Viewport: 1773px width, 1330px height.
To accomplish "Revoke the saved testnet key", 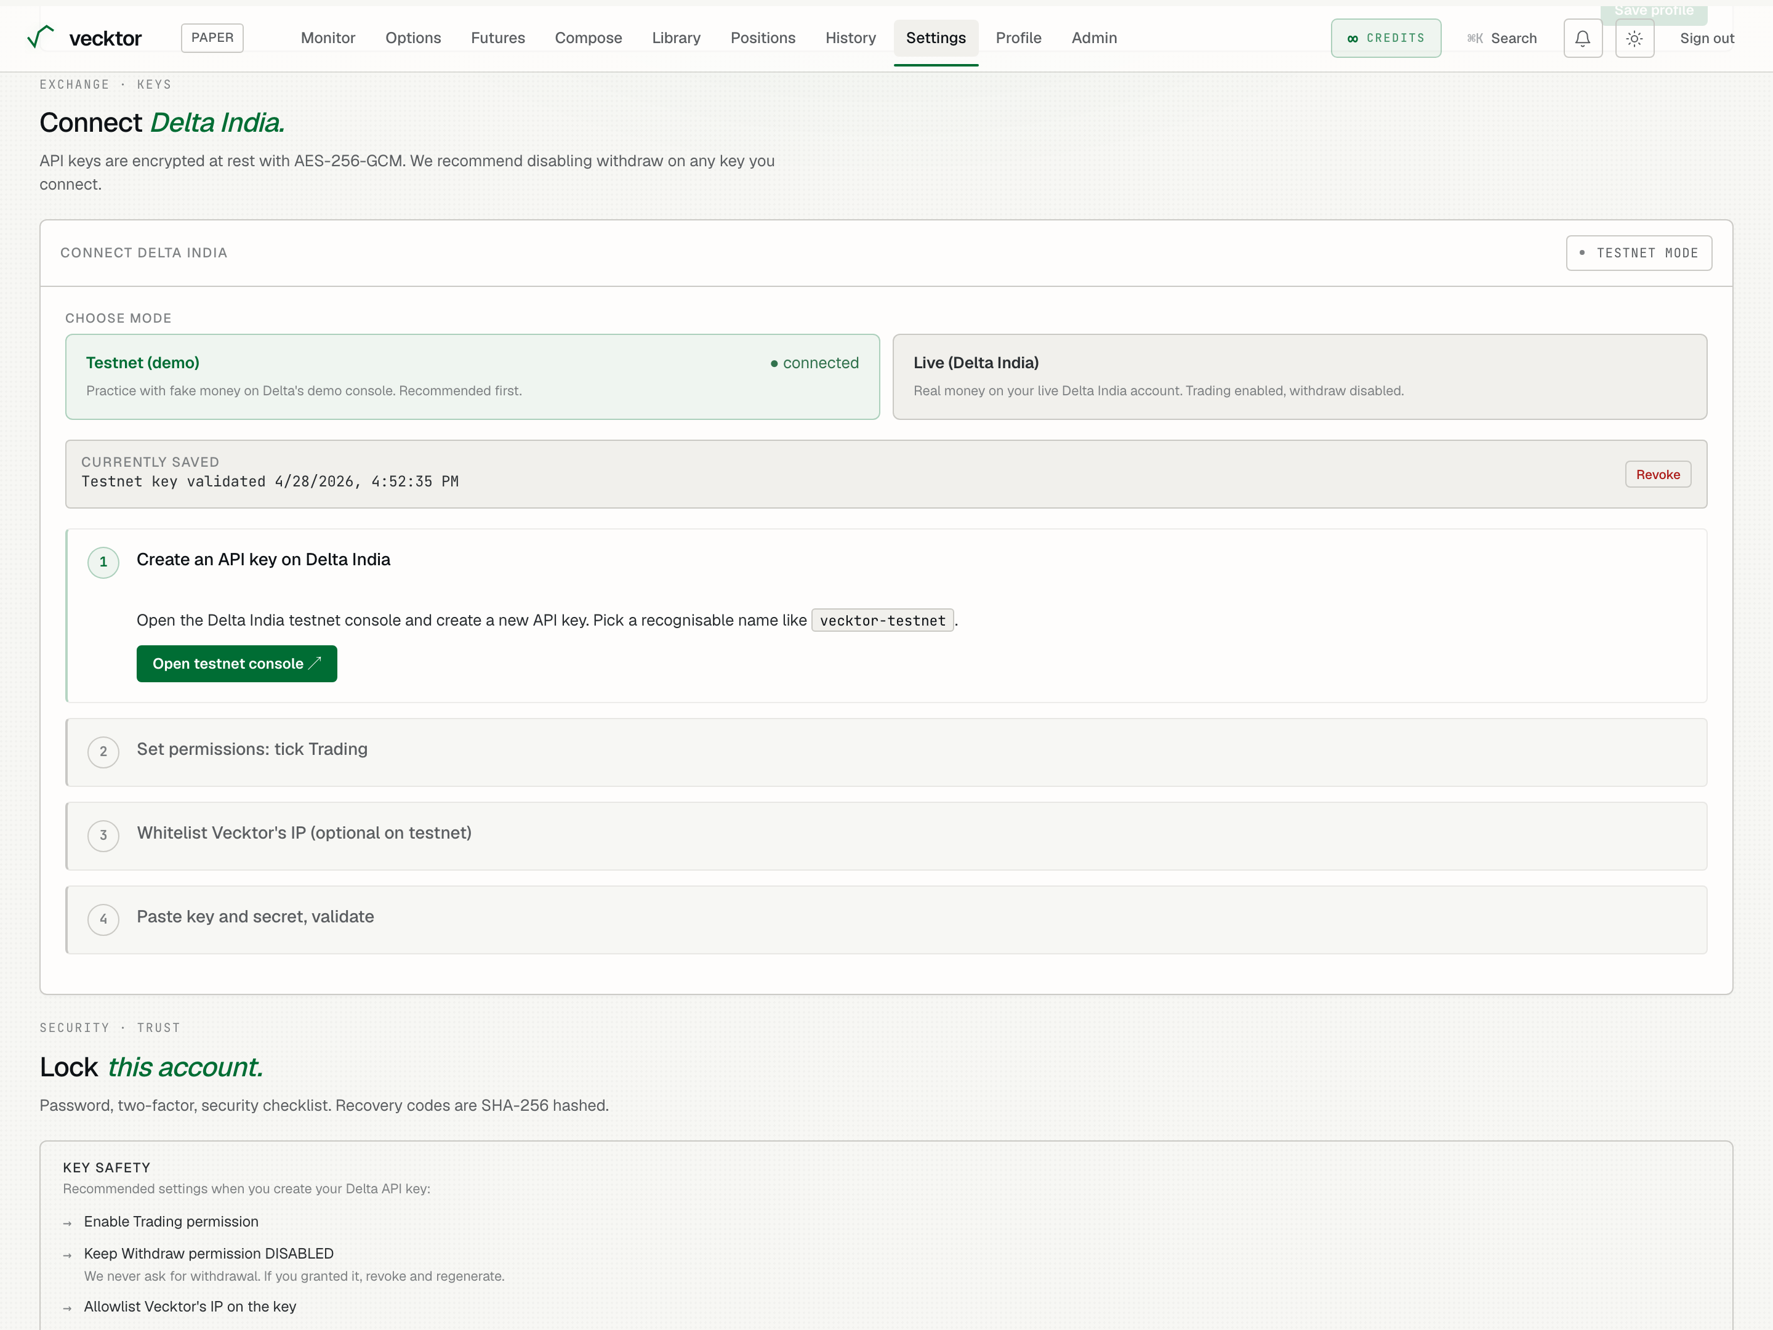I will [x=1658, y=475].
